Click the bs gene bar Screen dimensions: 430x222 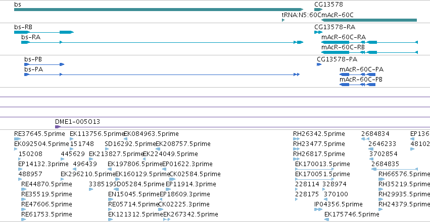pos(159,10)
